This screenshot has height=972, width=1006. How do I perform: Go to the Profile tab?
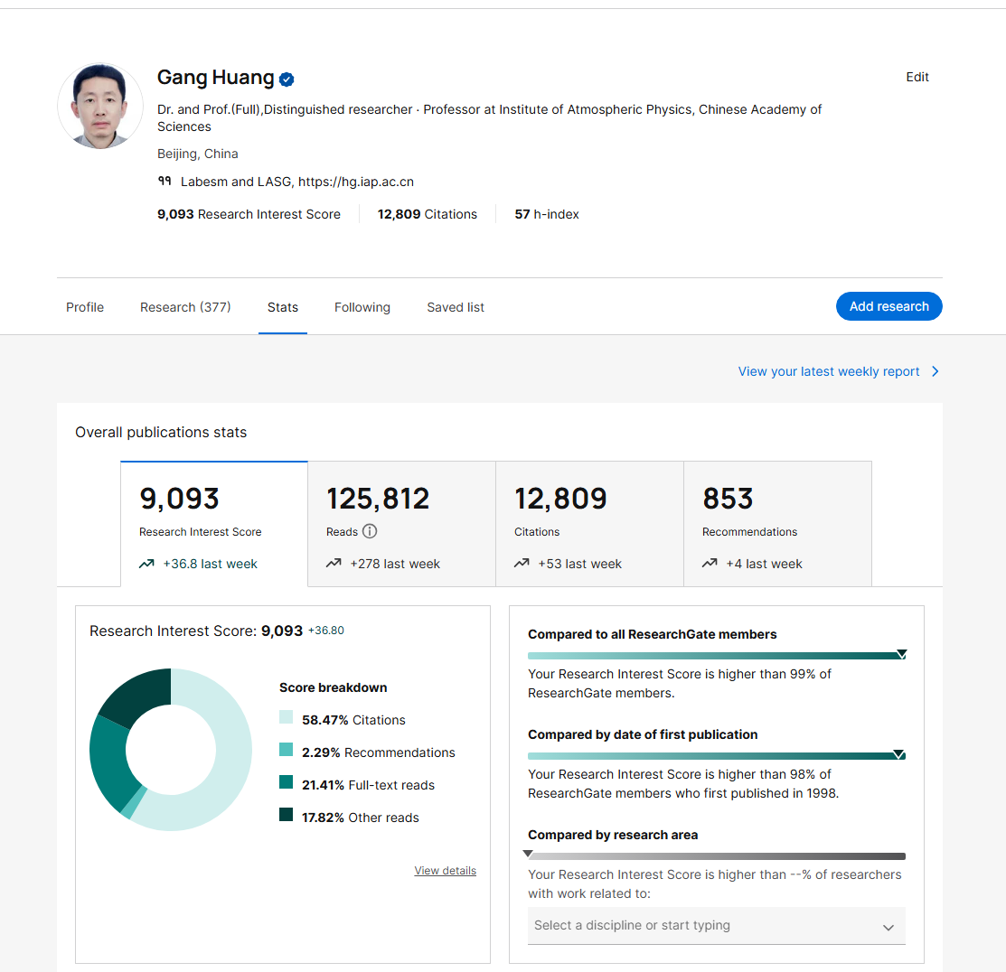coord(85,307)
